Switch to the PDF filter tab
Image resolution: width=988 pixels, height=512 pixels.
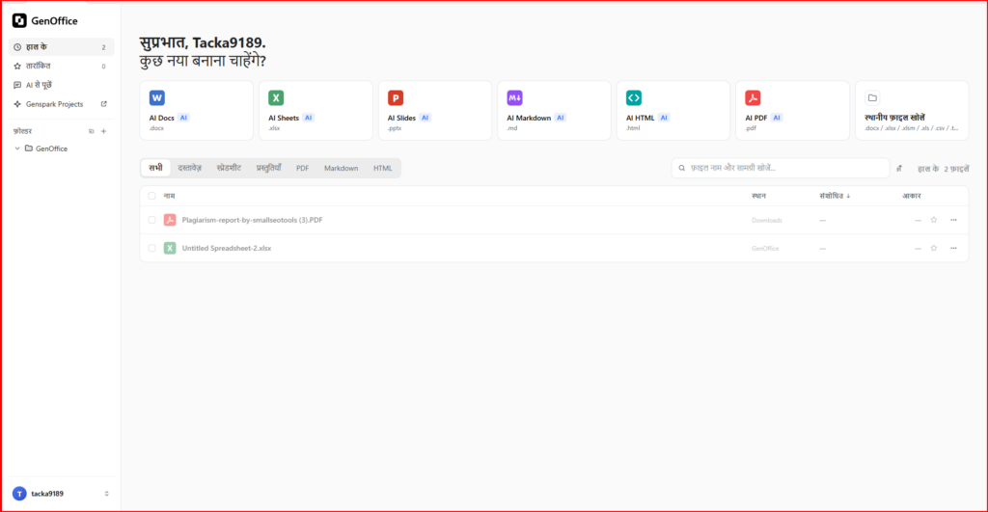(x=302, y=168)
